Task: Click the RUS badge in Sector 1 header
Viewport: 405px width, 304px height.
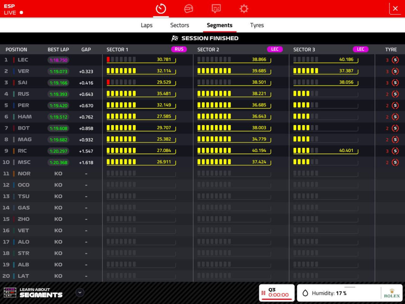Action: (179, 49)
